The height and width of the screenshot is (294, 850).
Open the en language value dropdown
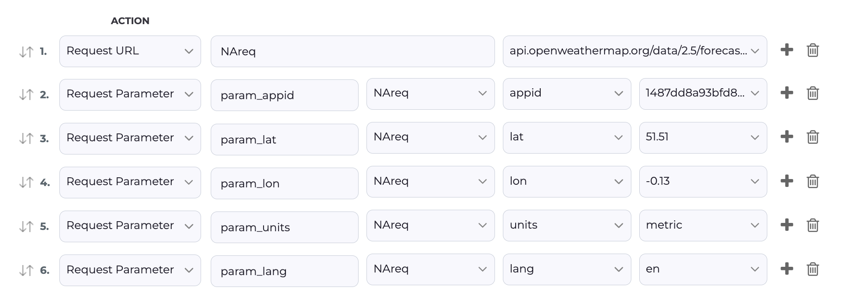click(703, 269)
